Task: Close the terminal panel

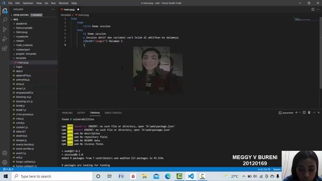Action: coord(318,113)
